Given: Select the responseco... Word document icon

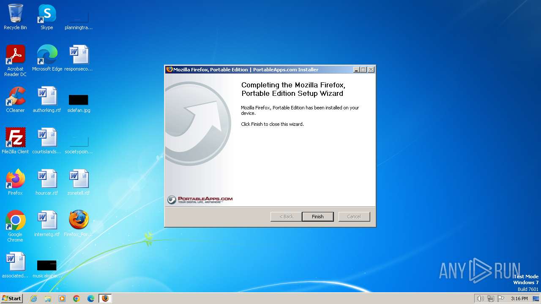Looking at the screenshot, I should [x=79, y=58].
